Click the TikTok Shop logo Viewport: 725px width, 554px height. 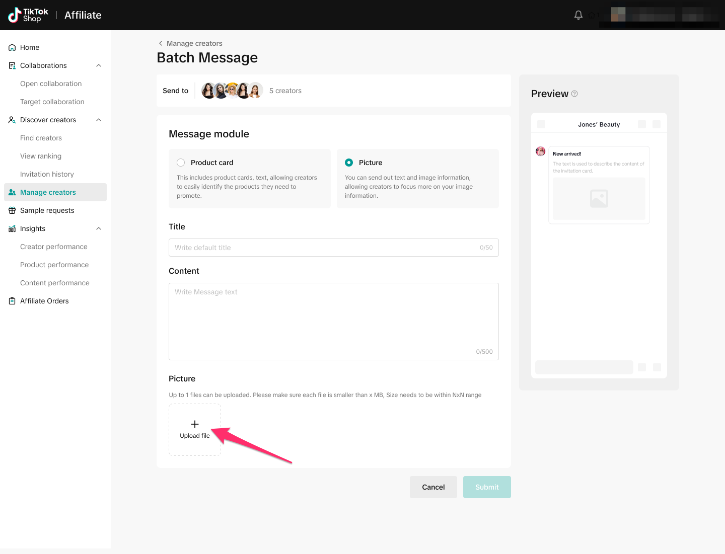[28, 15]
